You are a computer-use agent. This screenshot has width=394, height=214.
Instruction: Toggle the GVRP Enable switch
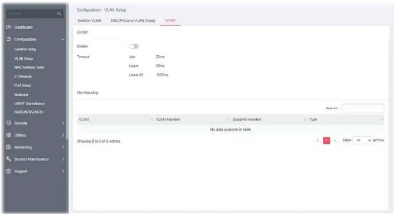click(134, 47)
